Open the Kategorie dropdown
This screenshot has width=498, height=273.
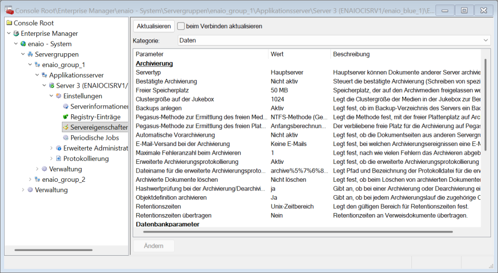486,40
